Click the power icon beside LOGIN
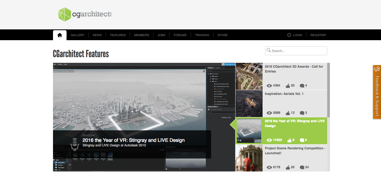Viewport: 381px width, 182px height. click(x=289, y=35)
